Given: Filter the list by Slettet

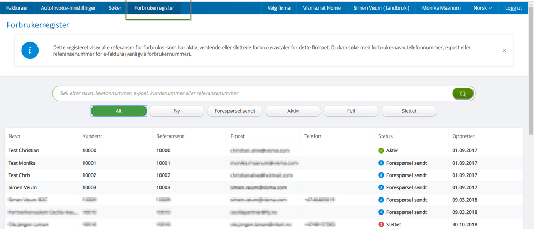Looking at the screenshot, I should pyautogui.click(x=409, y=111).
